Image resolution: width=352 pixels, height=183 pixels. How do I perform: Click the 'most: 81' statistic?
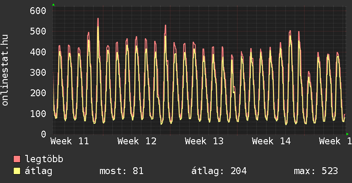pyautogui.click(x=121, y=171)
